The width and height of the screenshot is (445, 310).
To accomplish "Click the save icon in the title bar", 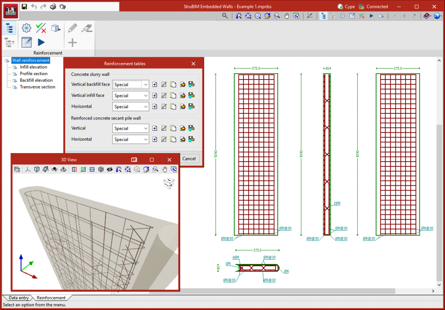I will [x=24, y=7].
